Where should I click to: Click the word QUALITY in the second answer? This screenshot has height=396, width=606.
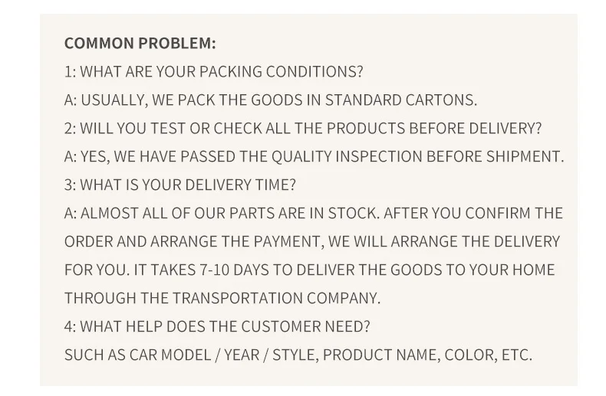click(301, 157)
